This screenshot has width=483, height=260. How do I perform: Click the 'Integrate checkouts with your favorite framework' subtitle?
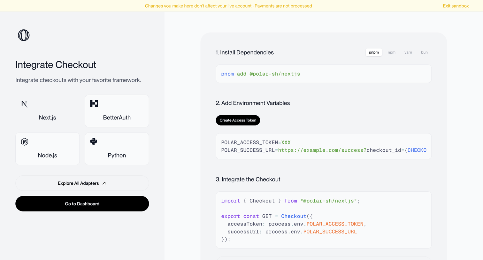pyautogui.click(x=78, y=80)
